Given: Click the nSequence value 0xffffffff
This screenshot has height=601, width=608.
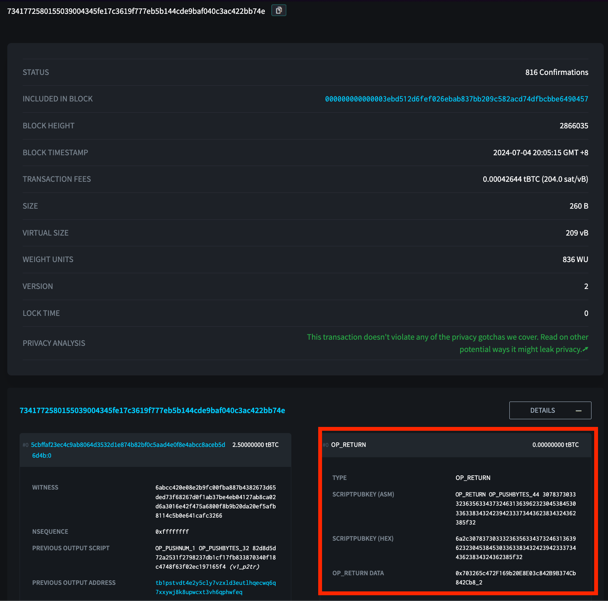Looking at the screenshot, I should pos(172,532).
